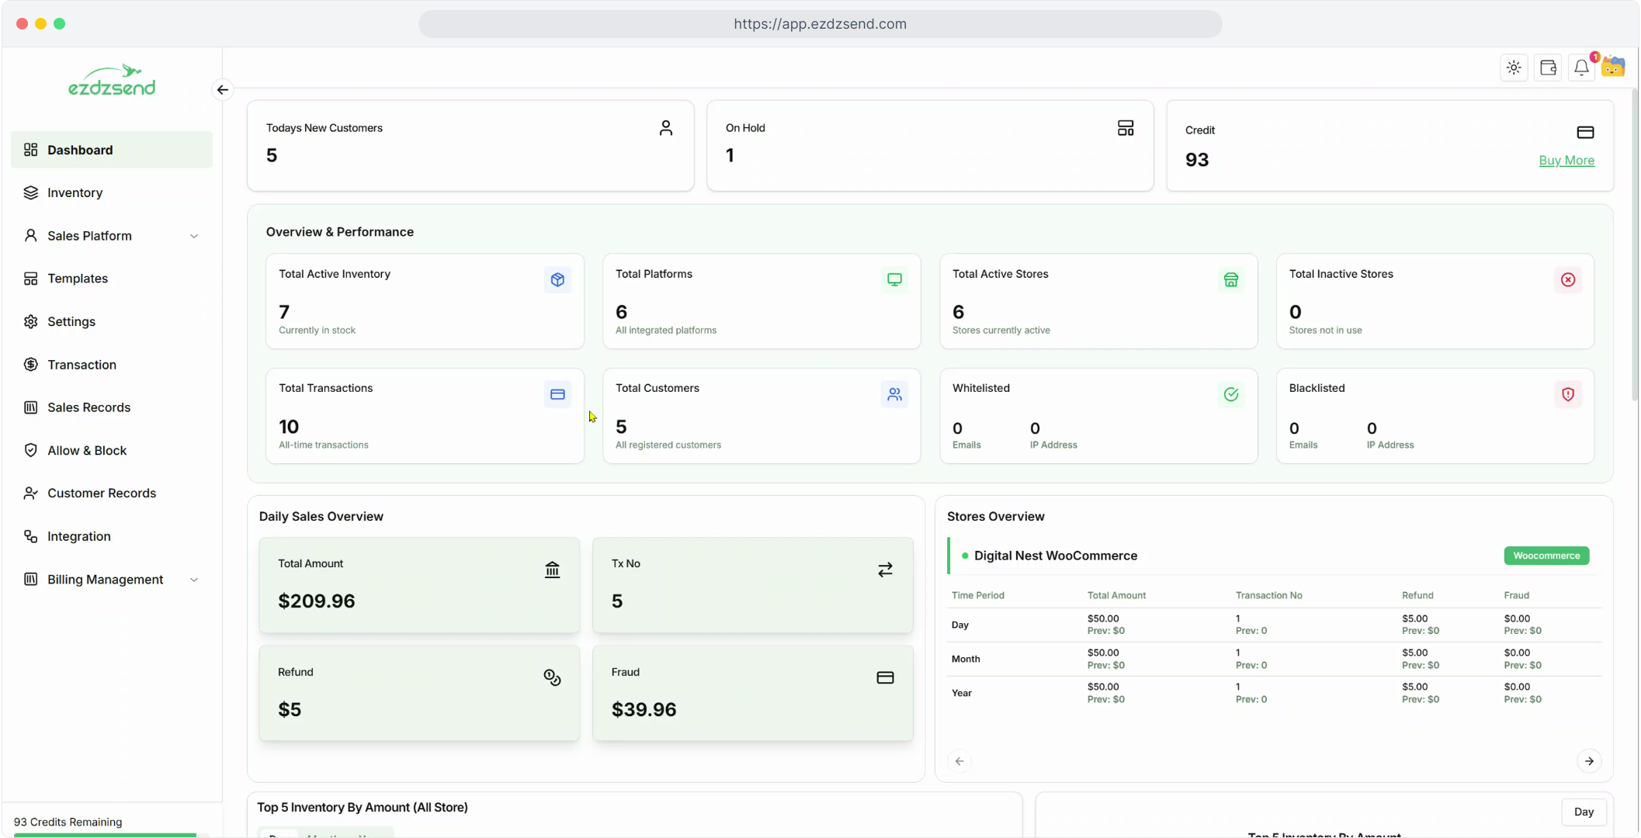Open the Day period dropdown
1641x838 pixels.
[1584, 812]
